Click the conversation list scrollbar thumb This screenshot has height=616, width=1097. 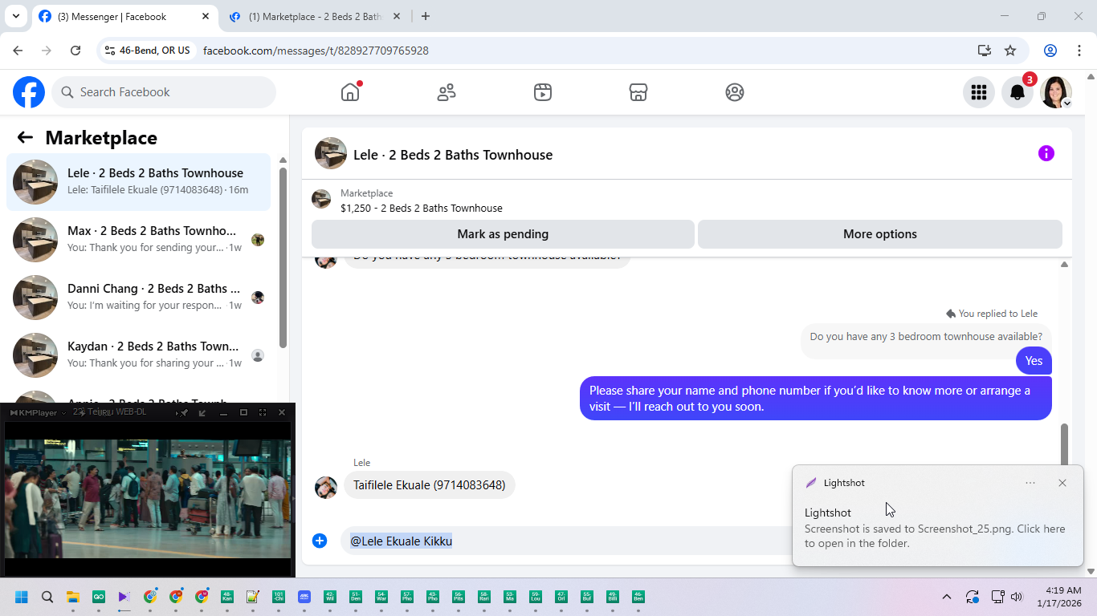283,257
